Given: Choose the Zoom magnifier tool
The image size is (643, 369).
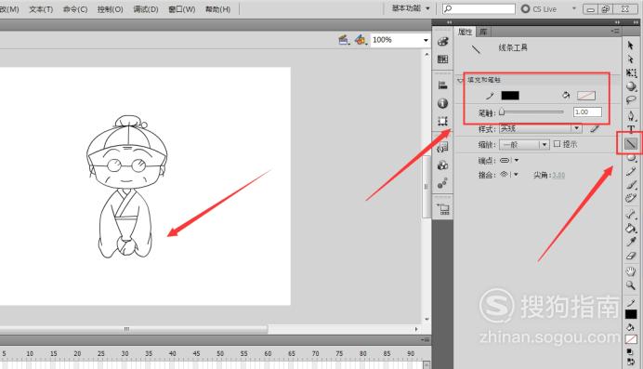Looking at the screenshot, I should (631, 285).
